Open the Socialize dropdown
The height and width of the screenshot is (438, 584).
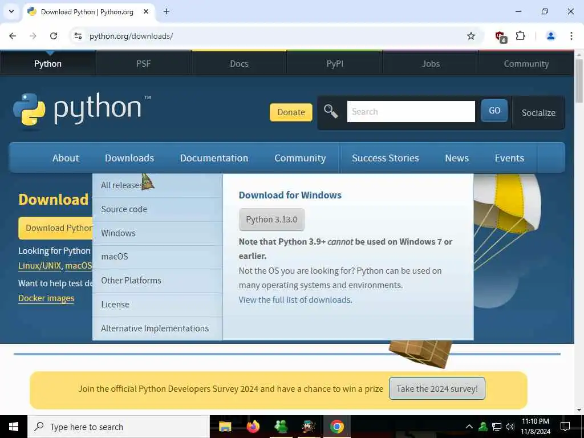[x=538, y=112]
